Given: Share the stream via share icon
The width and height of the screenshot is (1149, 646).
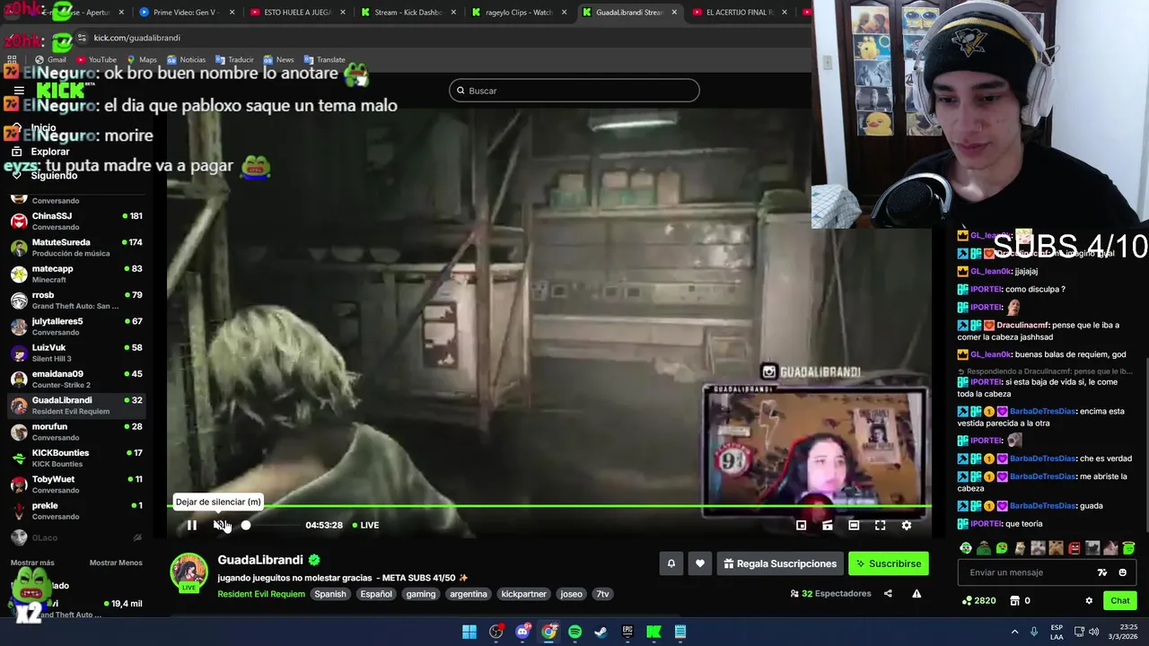Looking at the screenshot, I should point(888,593).
